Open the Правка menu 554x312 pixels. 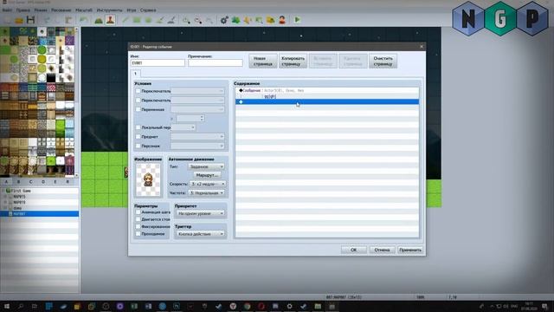23,10
